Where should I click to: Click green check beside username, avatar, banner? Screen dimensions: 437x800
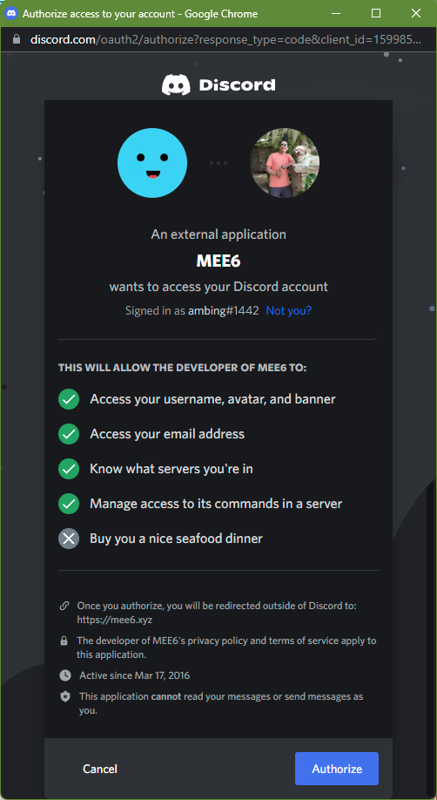[69, 399]
